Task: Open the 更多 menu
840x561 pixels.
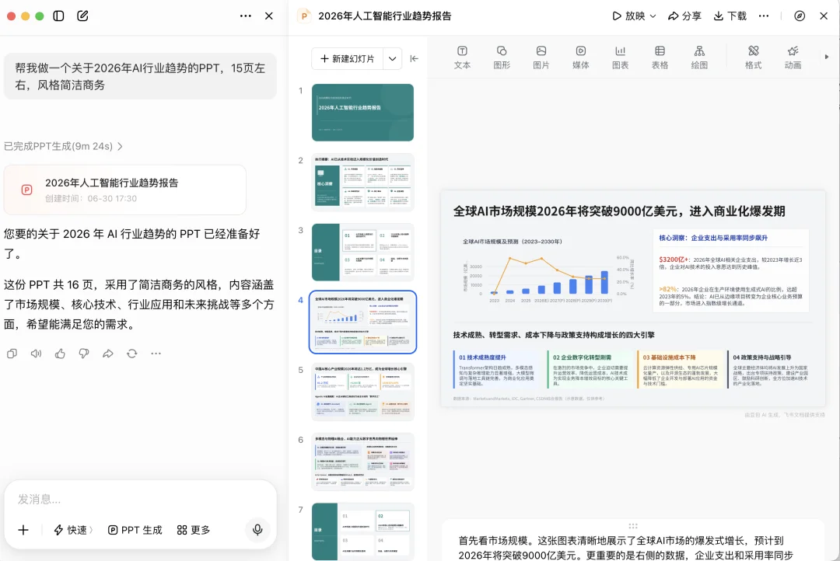Action: click(194, 530)
